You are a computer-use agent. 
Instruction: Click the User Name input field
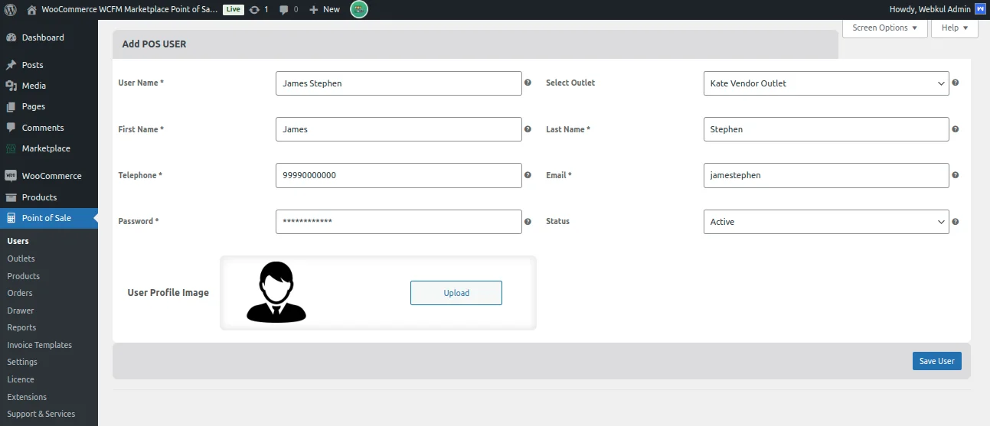point(398,83)
